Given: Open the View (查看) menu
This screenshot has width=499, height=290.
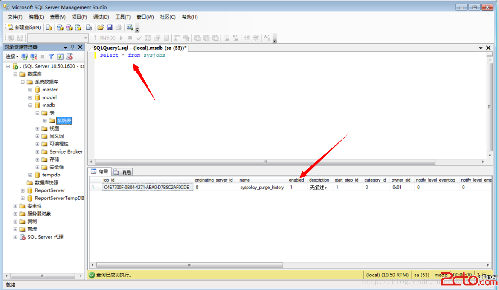Looking at the screenshot, I should pyautogui.click(x=58, y=17).
